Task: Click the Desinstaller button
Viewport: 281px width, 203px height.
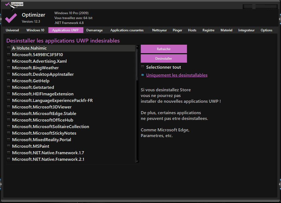Action: coord(164,59)
